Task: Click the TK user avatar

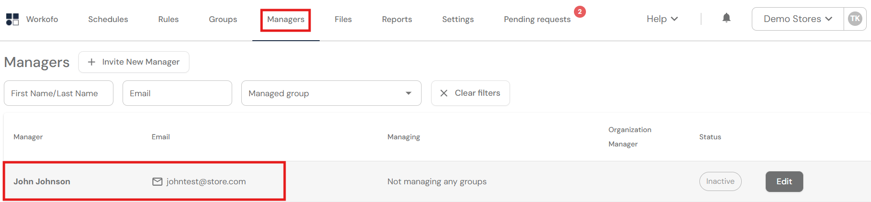Action: [x=855, y=19]
